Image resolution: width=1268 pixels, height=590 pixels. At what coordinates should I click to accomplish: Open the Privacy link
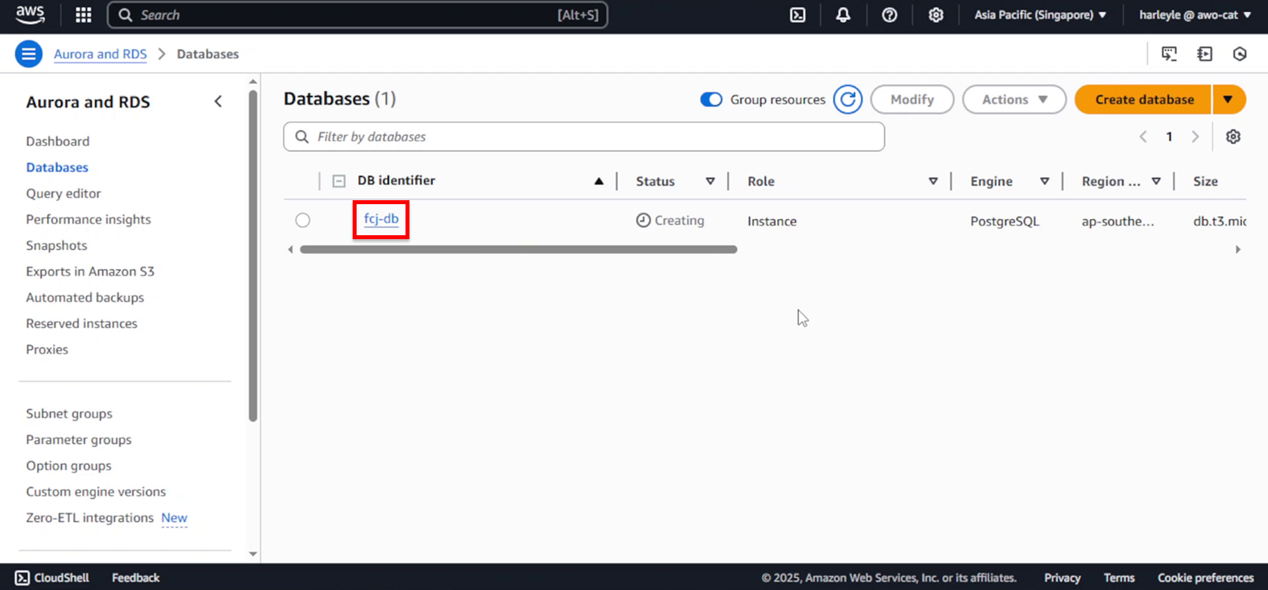point(1062,577)
